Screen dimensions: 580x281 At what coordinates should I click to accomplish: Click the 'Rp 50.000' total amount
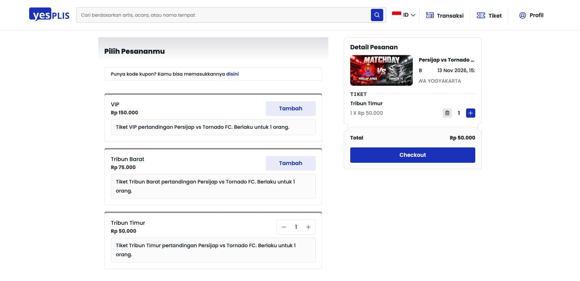coord(462,138)
